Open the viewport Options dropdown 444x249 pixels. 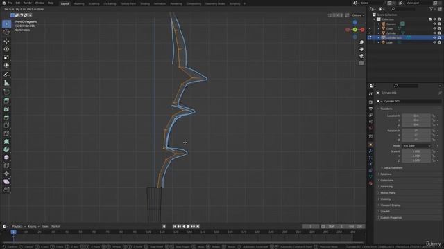pos(358,15)
